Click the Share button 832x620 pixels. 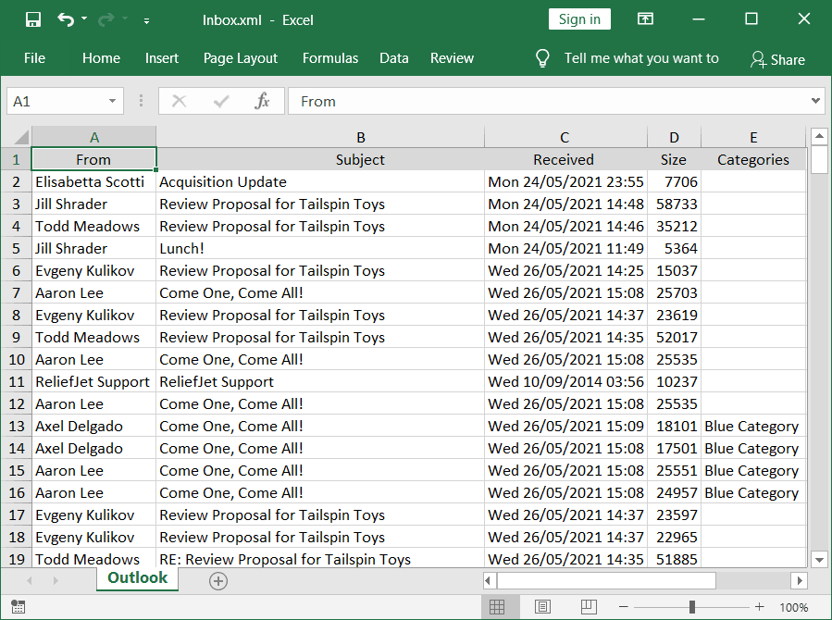point(777,59)
